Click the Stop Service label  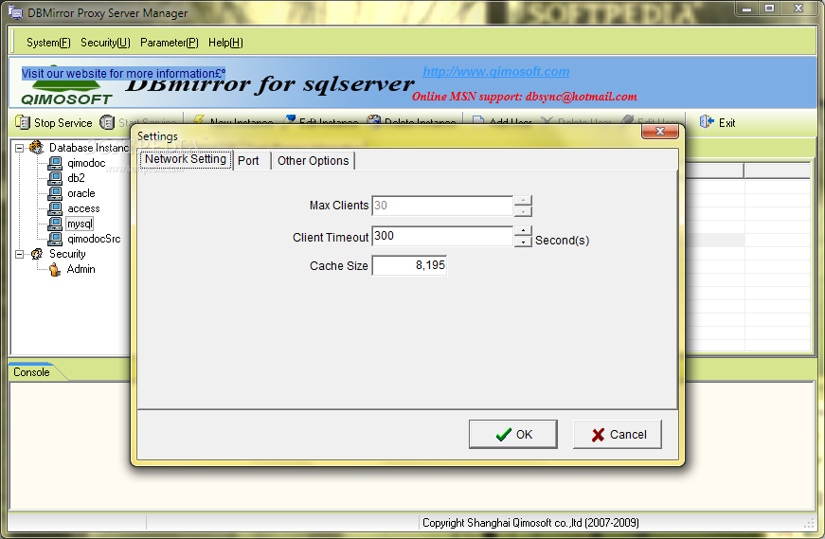(63, 122)
